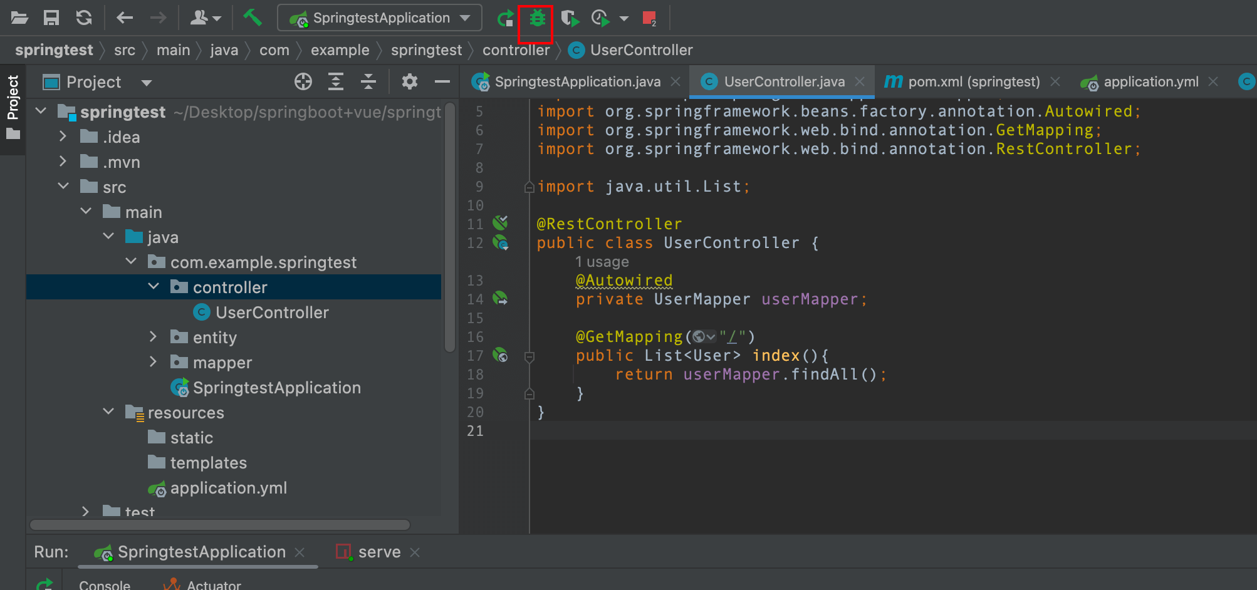Click autowired dependency gutter icon line 14

point(500,298)
